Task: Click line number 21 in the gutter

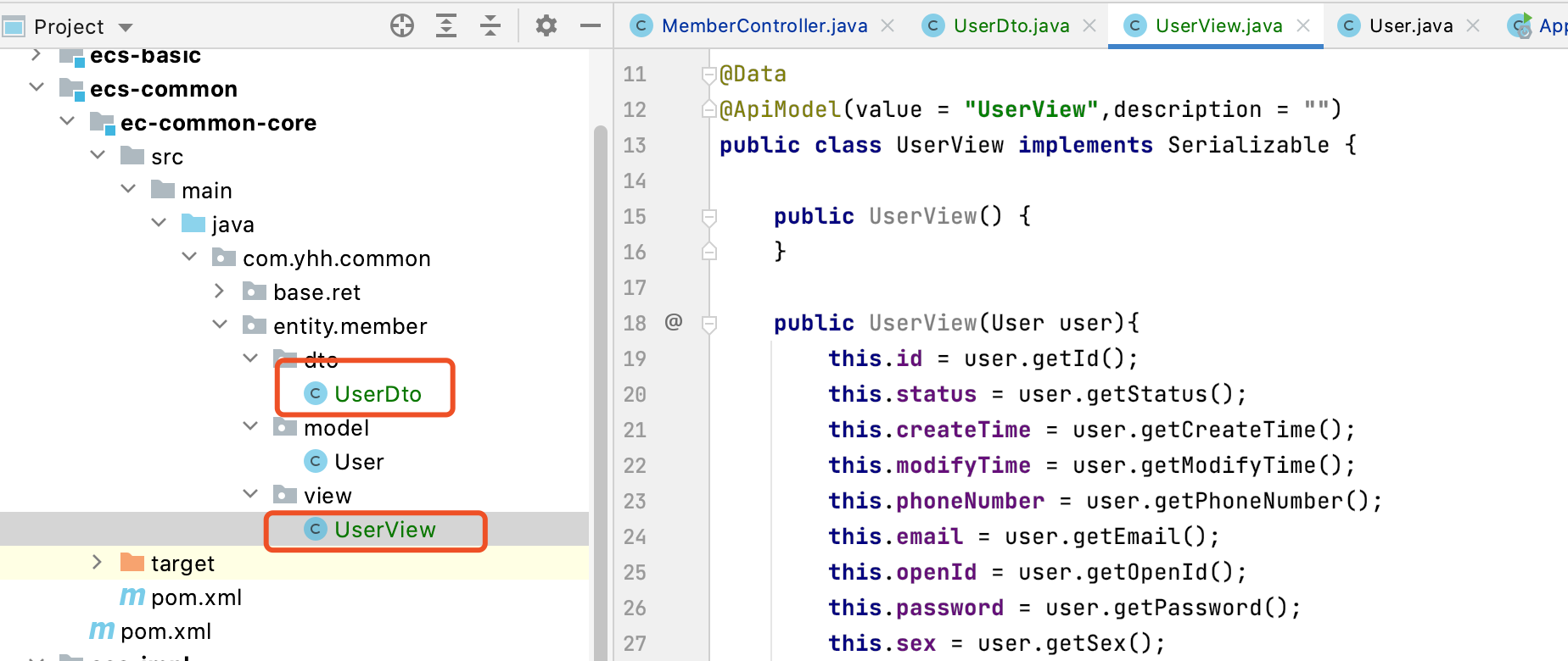Action: 635,430
